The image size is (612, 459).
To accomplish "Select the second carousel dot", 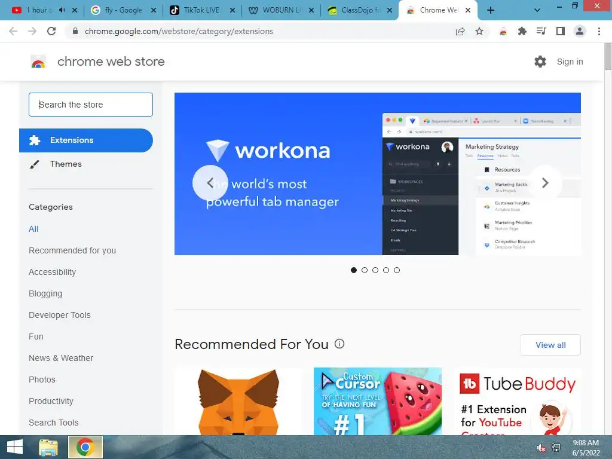I will point(365,270).
